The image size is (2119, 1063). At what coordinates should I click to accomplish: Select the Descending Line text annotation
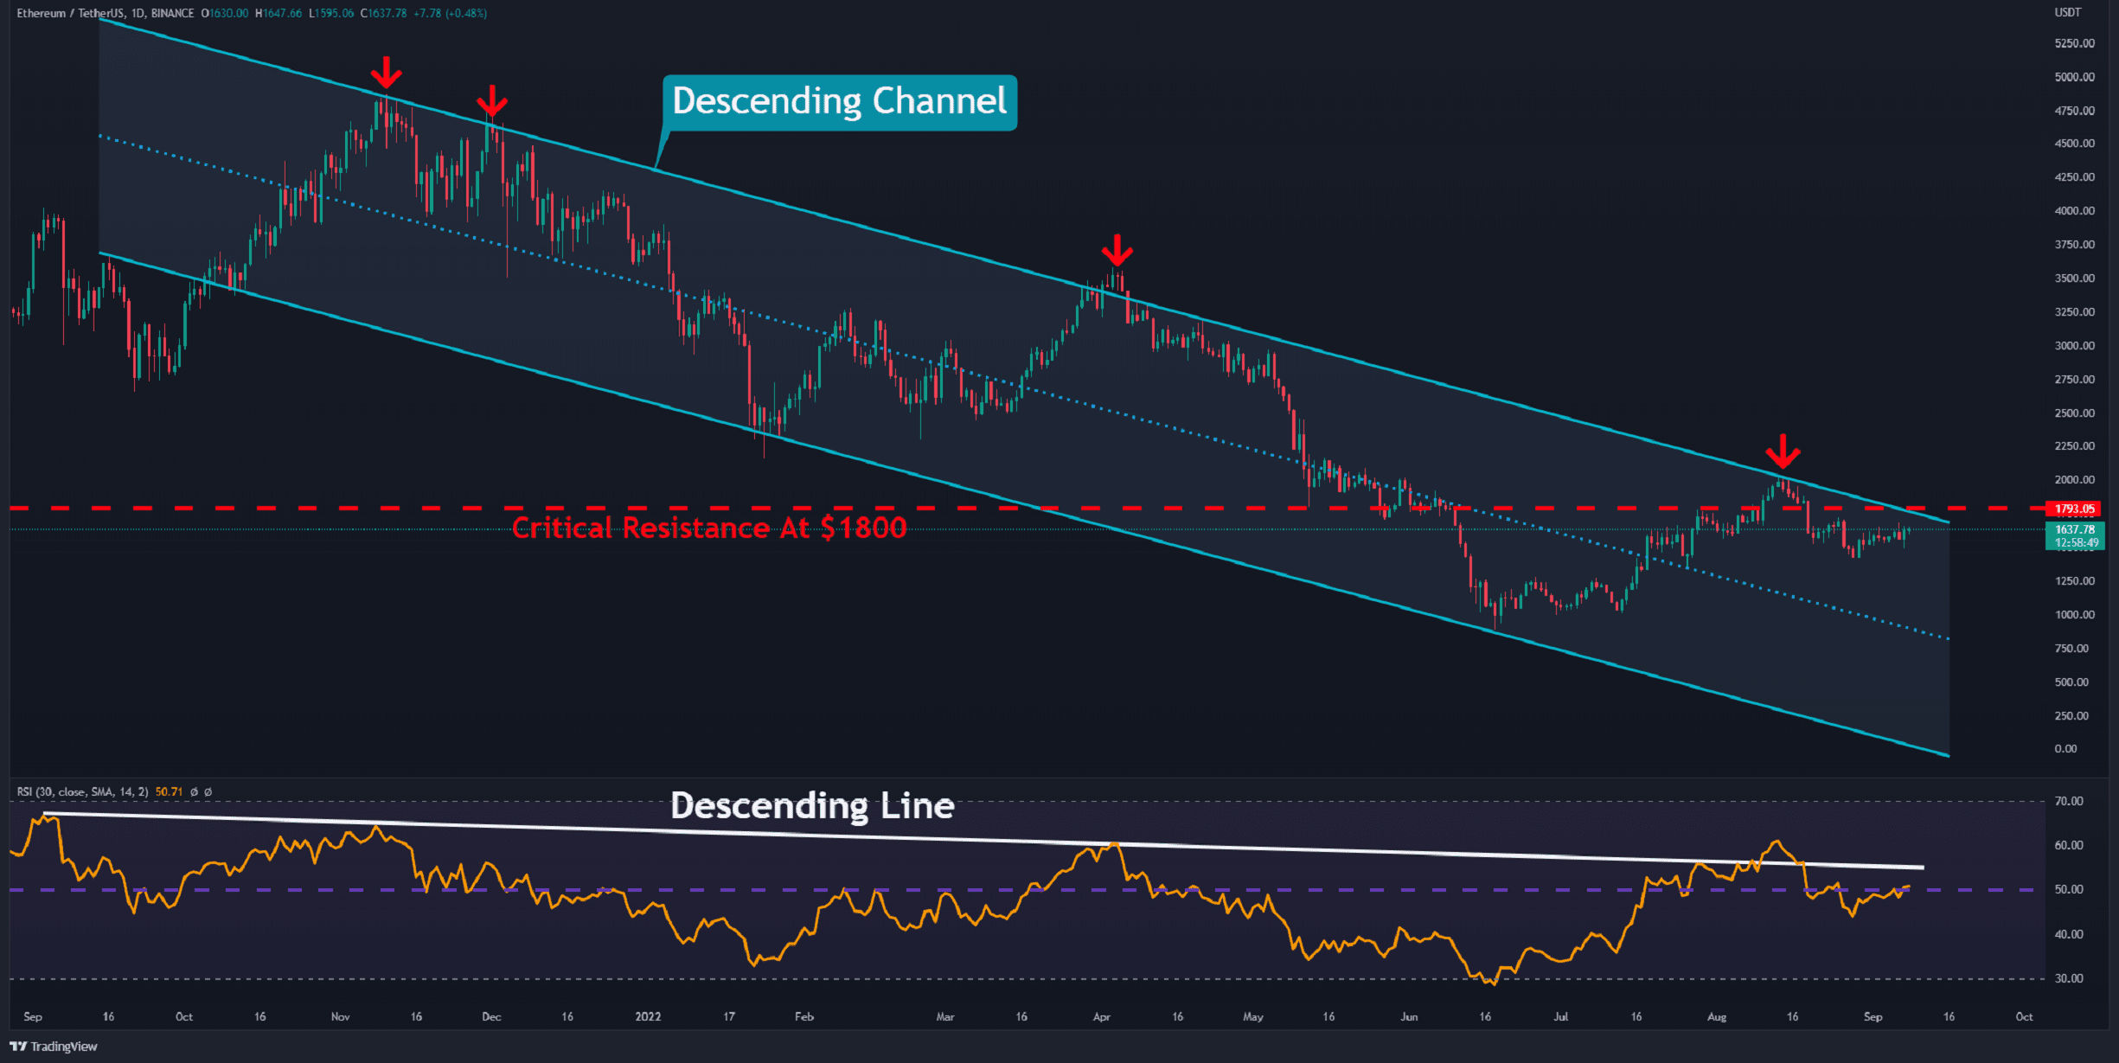click(x=812, y=806)
